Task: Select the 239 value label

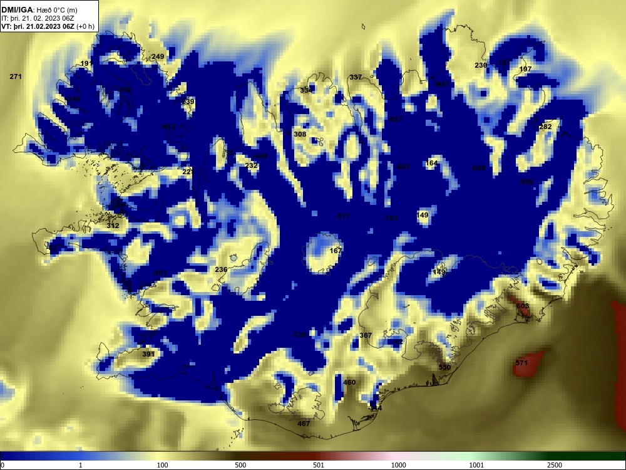Action: (x=188, y=102)
